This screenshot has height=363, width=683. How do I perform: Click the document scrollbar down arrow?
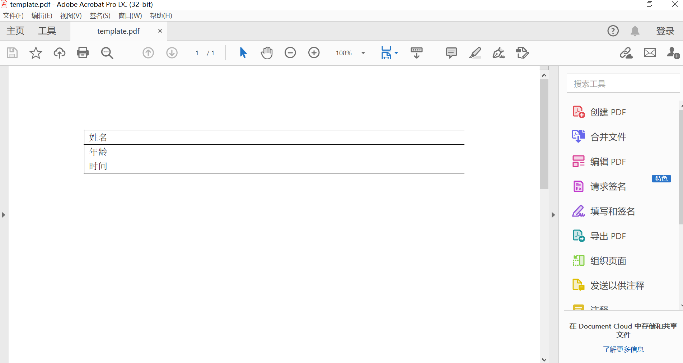pyautogui.click(x=544, y=359)
